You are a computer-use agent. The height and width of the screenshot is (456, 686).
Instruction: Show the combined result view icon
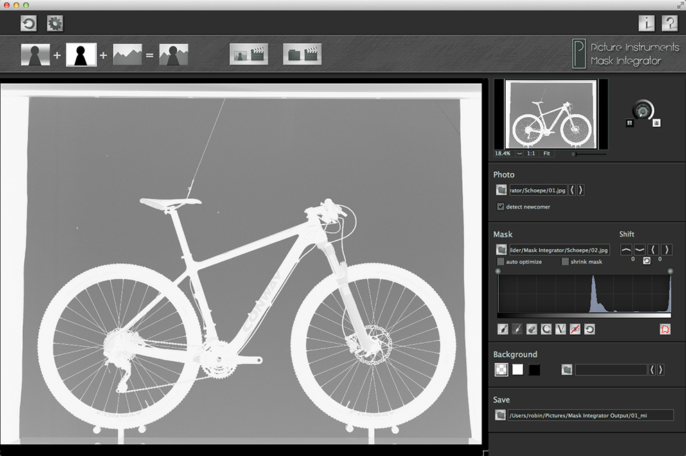click(x=173, y=55)
